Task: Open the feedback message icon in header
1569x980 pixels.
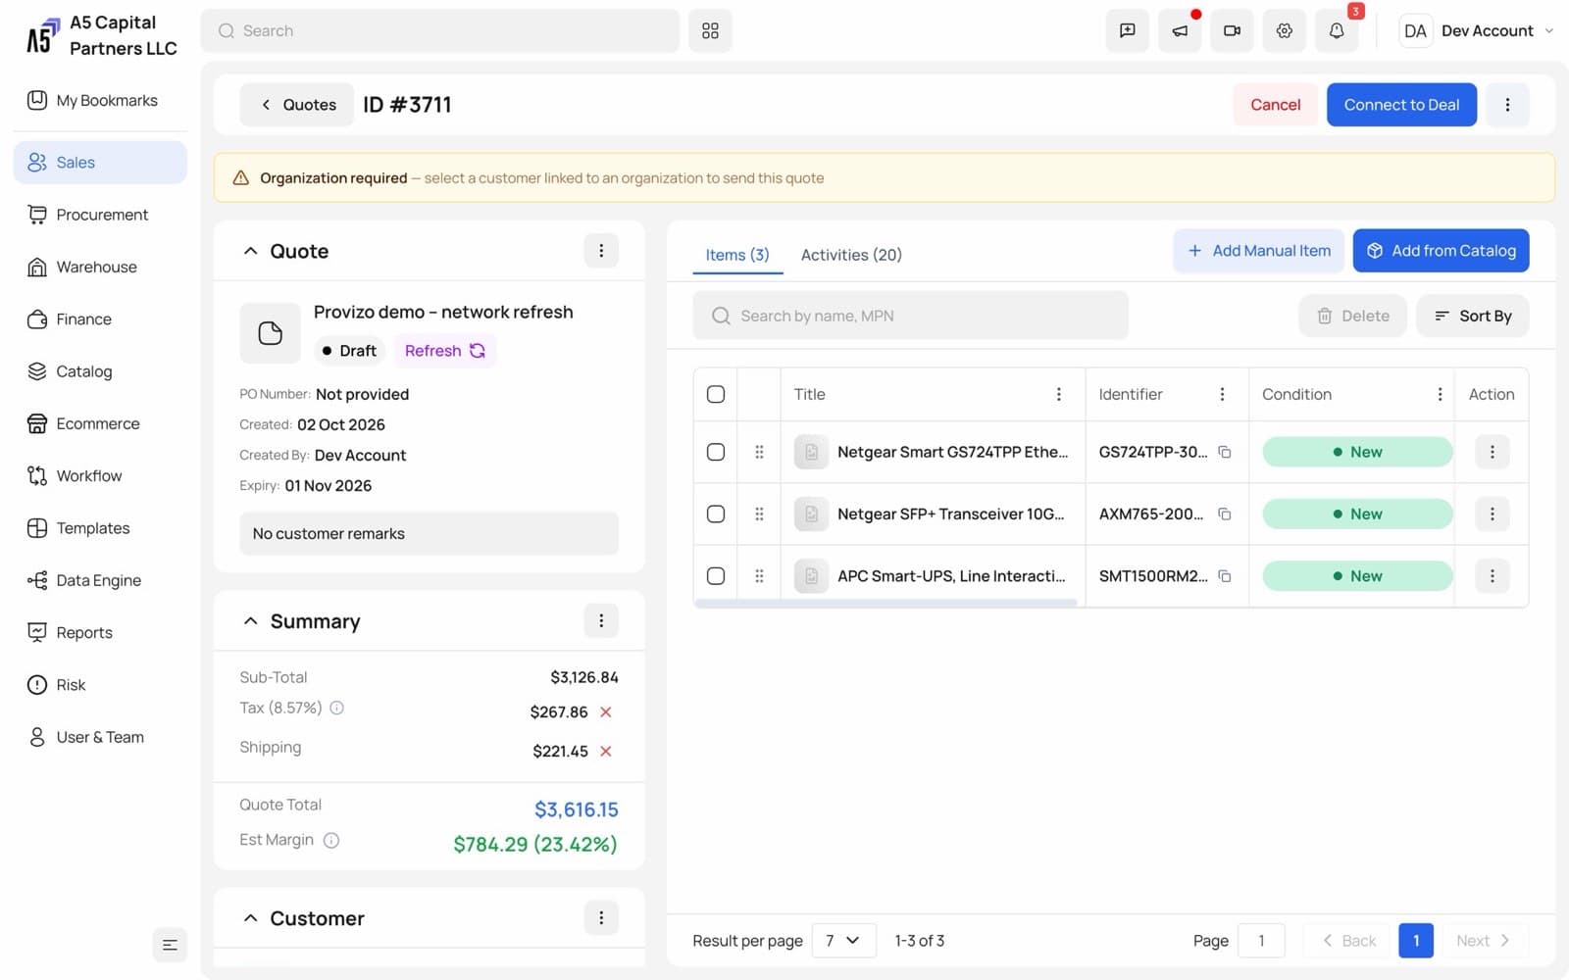Action: [1128, 30]
